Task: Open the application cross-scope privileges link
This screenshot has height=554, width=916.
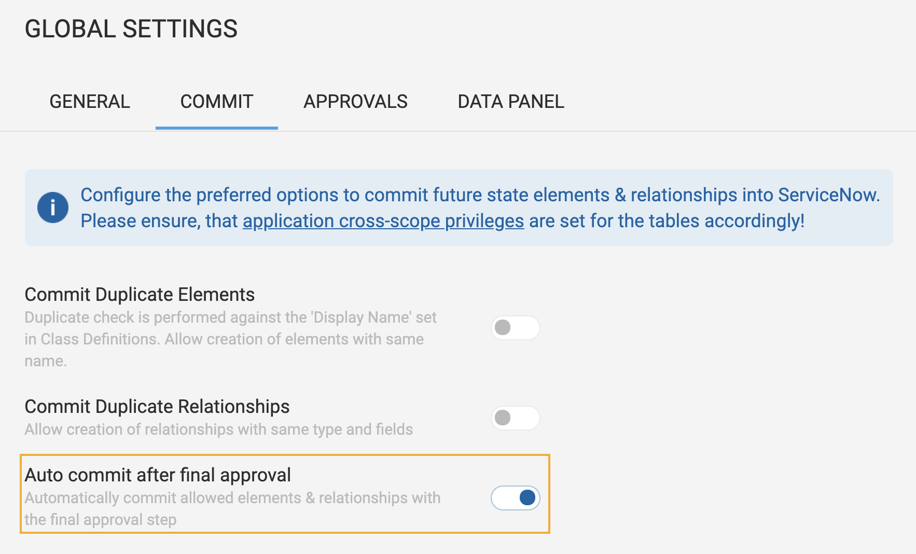Action: click(383, 221)
